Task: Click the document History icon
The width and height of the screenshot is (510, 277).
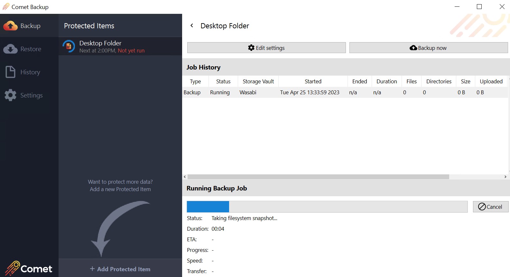Action: [x=10, y=72]
